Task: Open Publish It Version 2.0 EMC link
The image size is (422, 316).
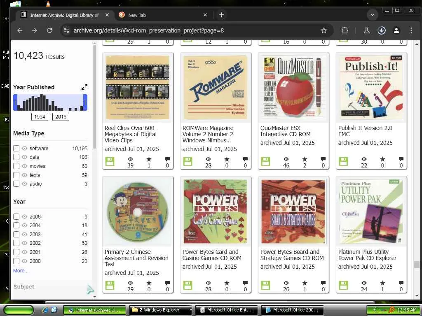Action: point(365,131)
